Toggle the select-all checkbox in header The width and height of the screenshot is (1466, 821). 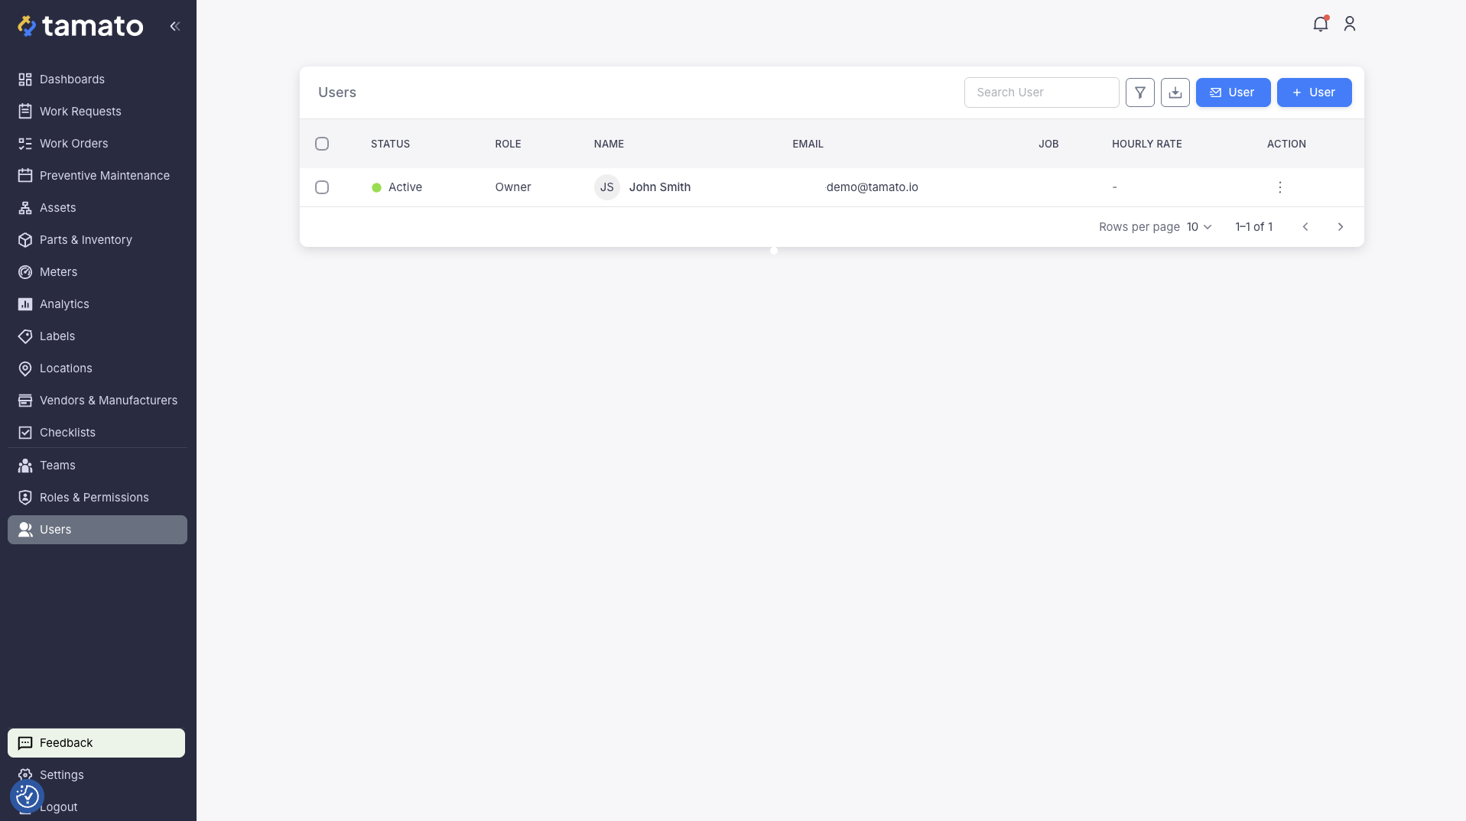click(x=322, y=144)
